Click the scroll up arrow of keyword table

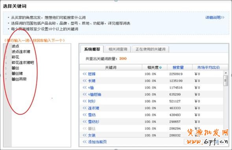226,73
